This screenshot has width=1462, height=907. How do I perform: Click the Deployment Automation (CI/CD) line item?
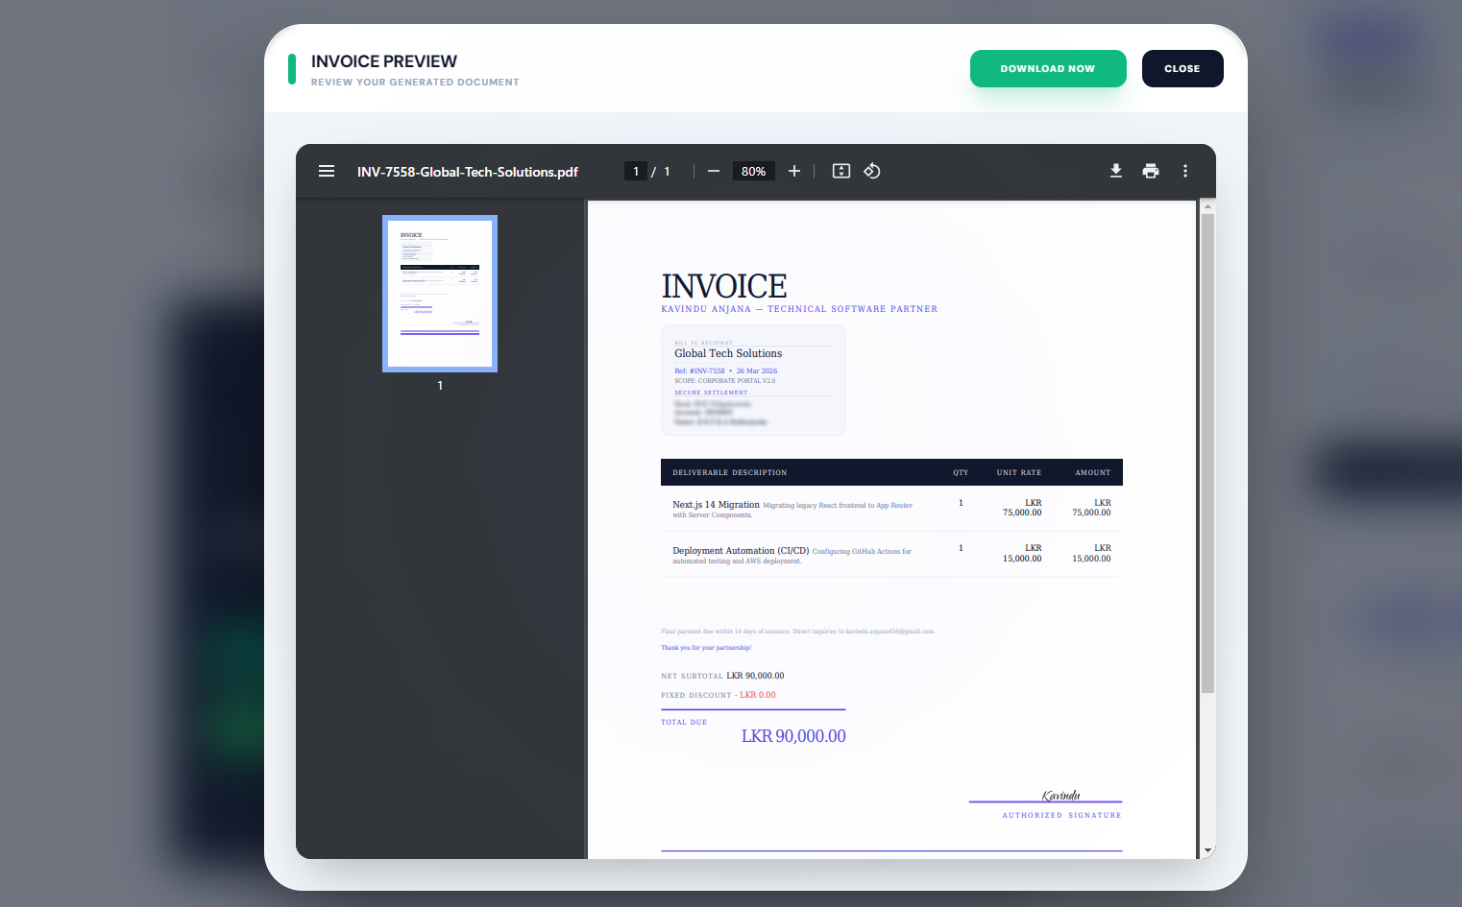pos(741,551)
